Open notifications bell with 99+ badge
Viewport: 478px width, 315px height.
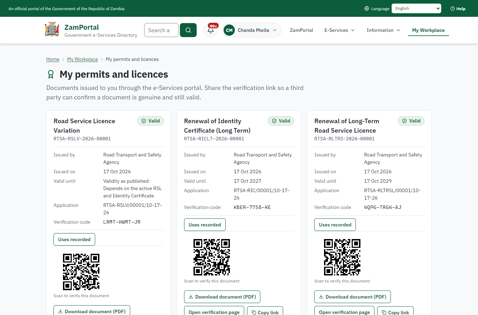pyautogui.click(x=211, y=30)
